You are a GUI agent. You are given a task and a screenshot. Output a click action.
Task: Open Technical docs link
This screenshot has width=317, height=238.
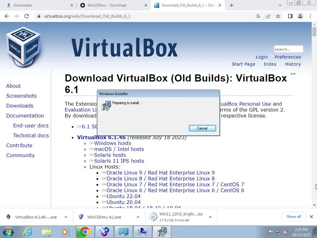click(x=31, y=135)
